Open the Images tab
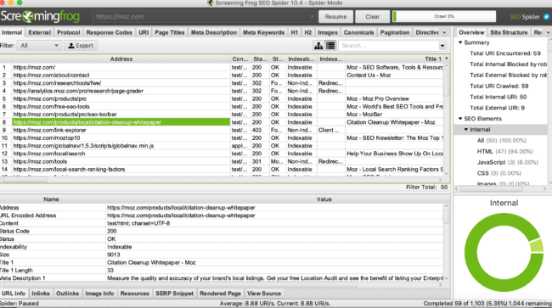552x308 pixels. (x=328, y=32)
